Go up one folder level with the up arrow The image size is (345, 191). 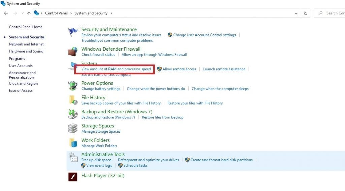(29, 13)
